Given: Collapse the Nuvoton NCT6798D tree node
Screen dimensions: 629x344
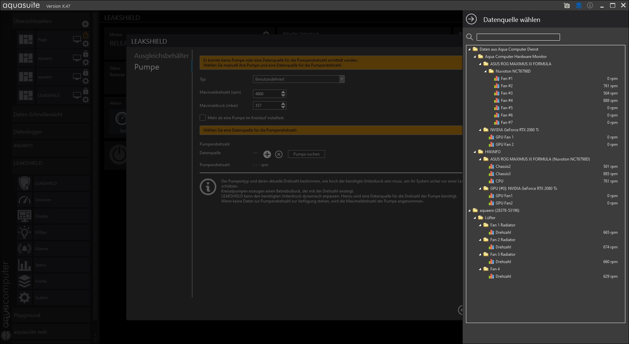Looking at the screenshot, I should point(485,71).
